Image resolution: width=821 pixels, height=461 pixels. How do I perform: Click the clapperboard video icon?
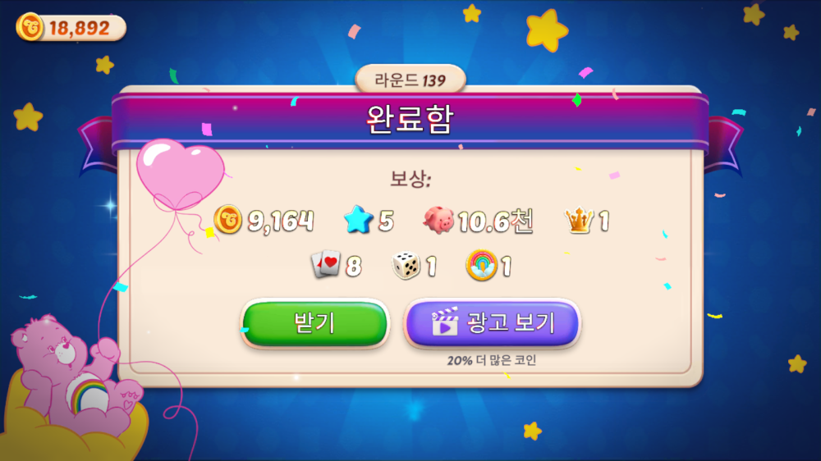tap(444, 322)
